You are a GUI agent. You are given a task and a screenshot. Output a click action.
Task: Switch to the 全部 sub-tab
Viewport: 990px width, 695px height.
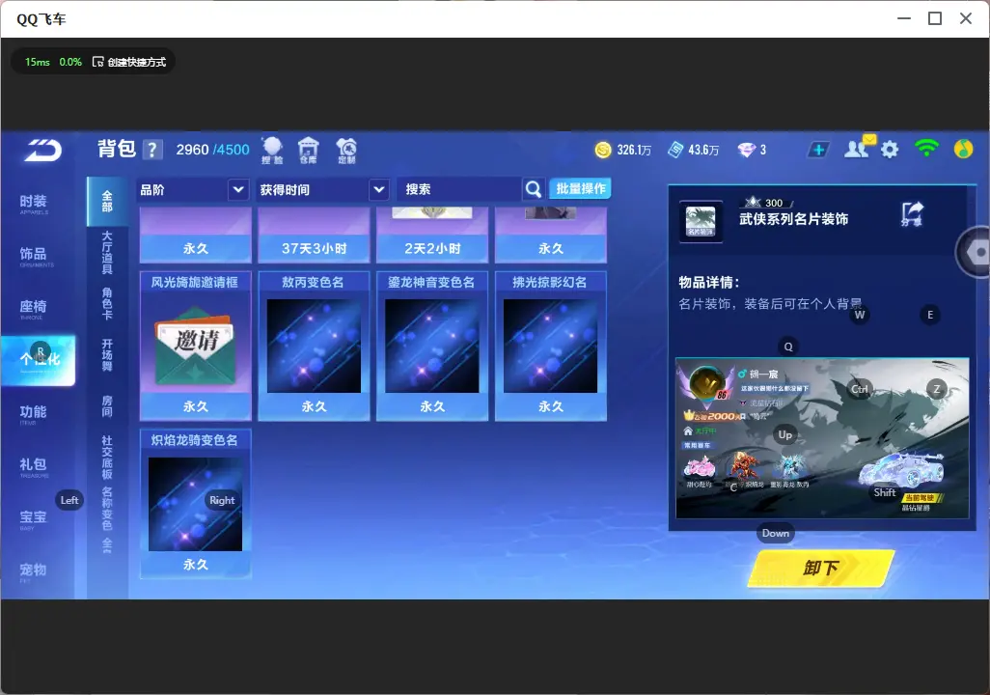[107, 202]
